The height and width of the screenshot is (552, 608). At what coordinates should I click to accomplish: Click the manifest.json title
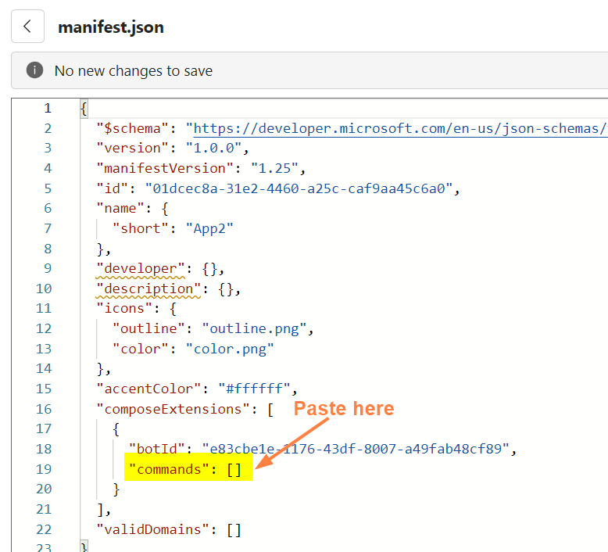tap(111, 27)
